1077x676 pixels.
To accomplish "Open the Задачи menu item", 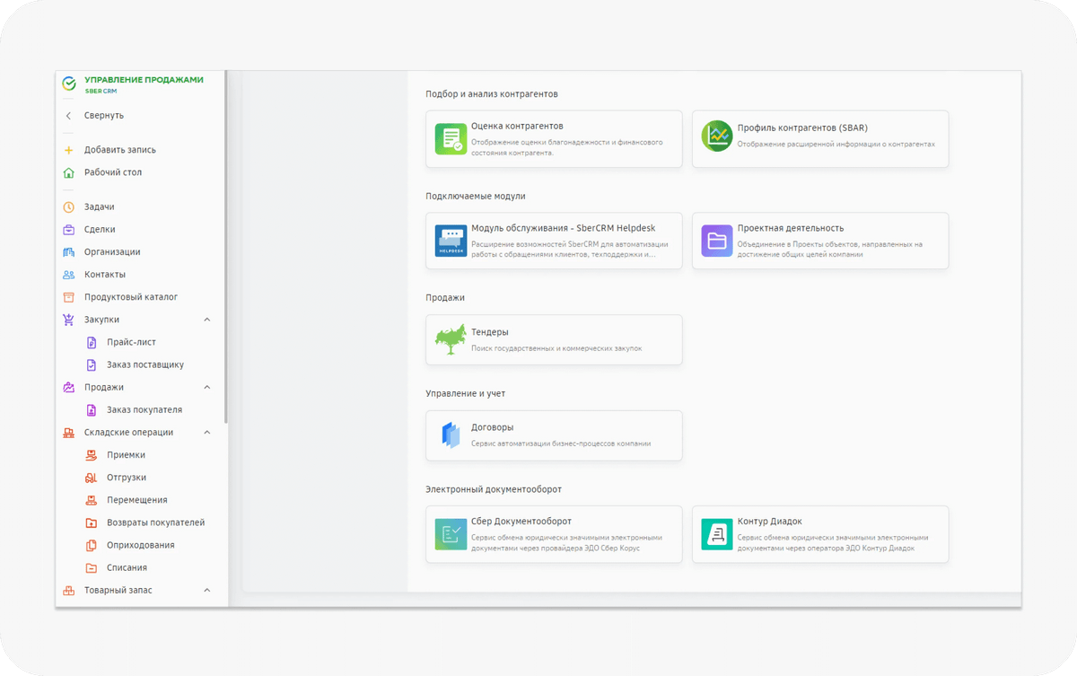I will click(x=100, y=206).
